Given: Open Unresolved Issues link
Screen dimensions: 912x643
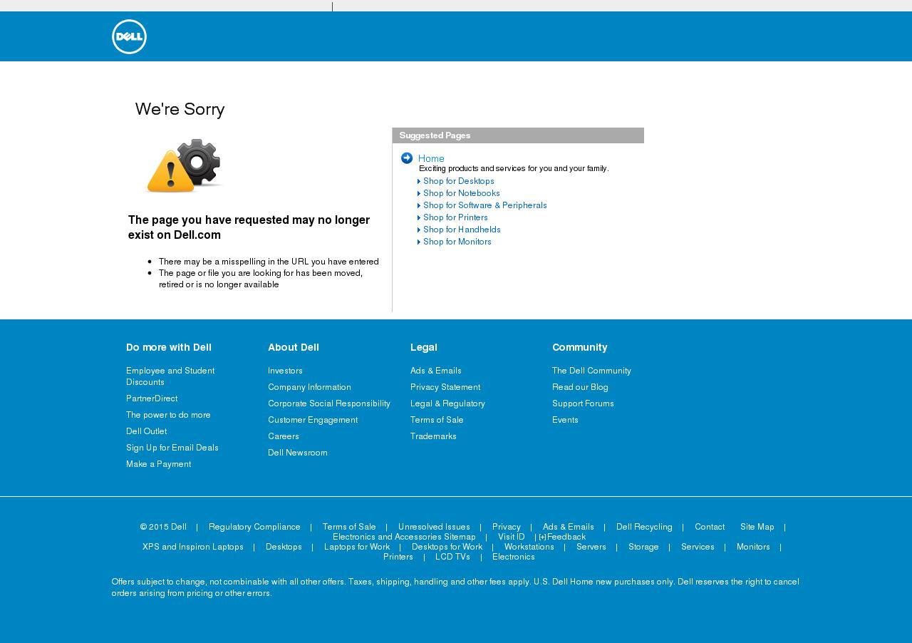Looking at the screenshot, I should [434, 527].
